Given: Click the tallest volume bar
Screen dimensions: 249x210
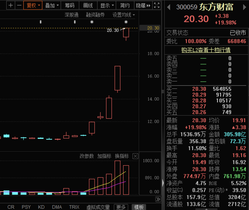Looking at the screenshot, I should (x=117, y=178).
